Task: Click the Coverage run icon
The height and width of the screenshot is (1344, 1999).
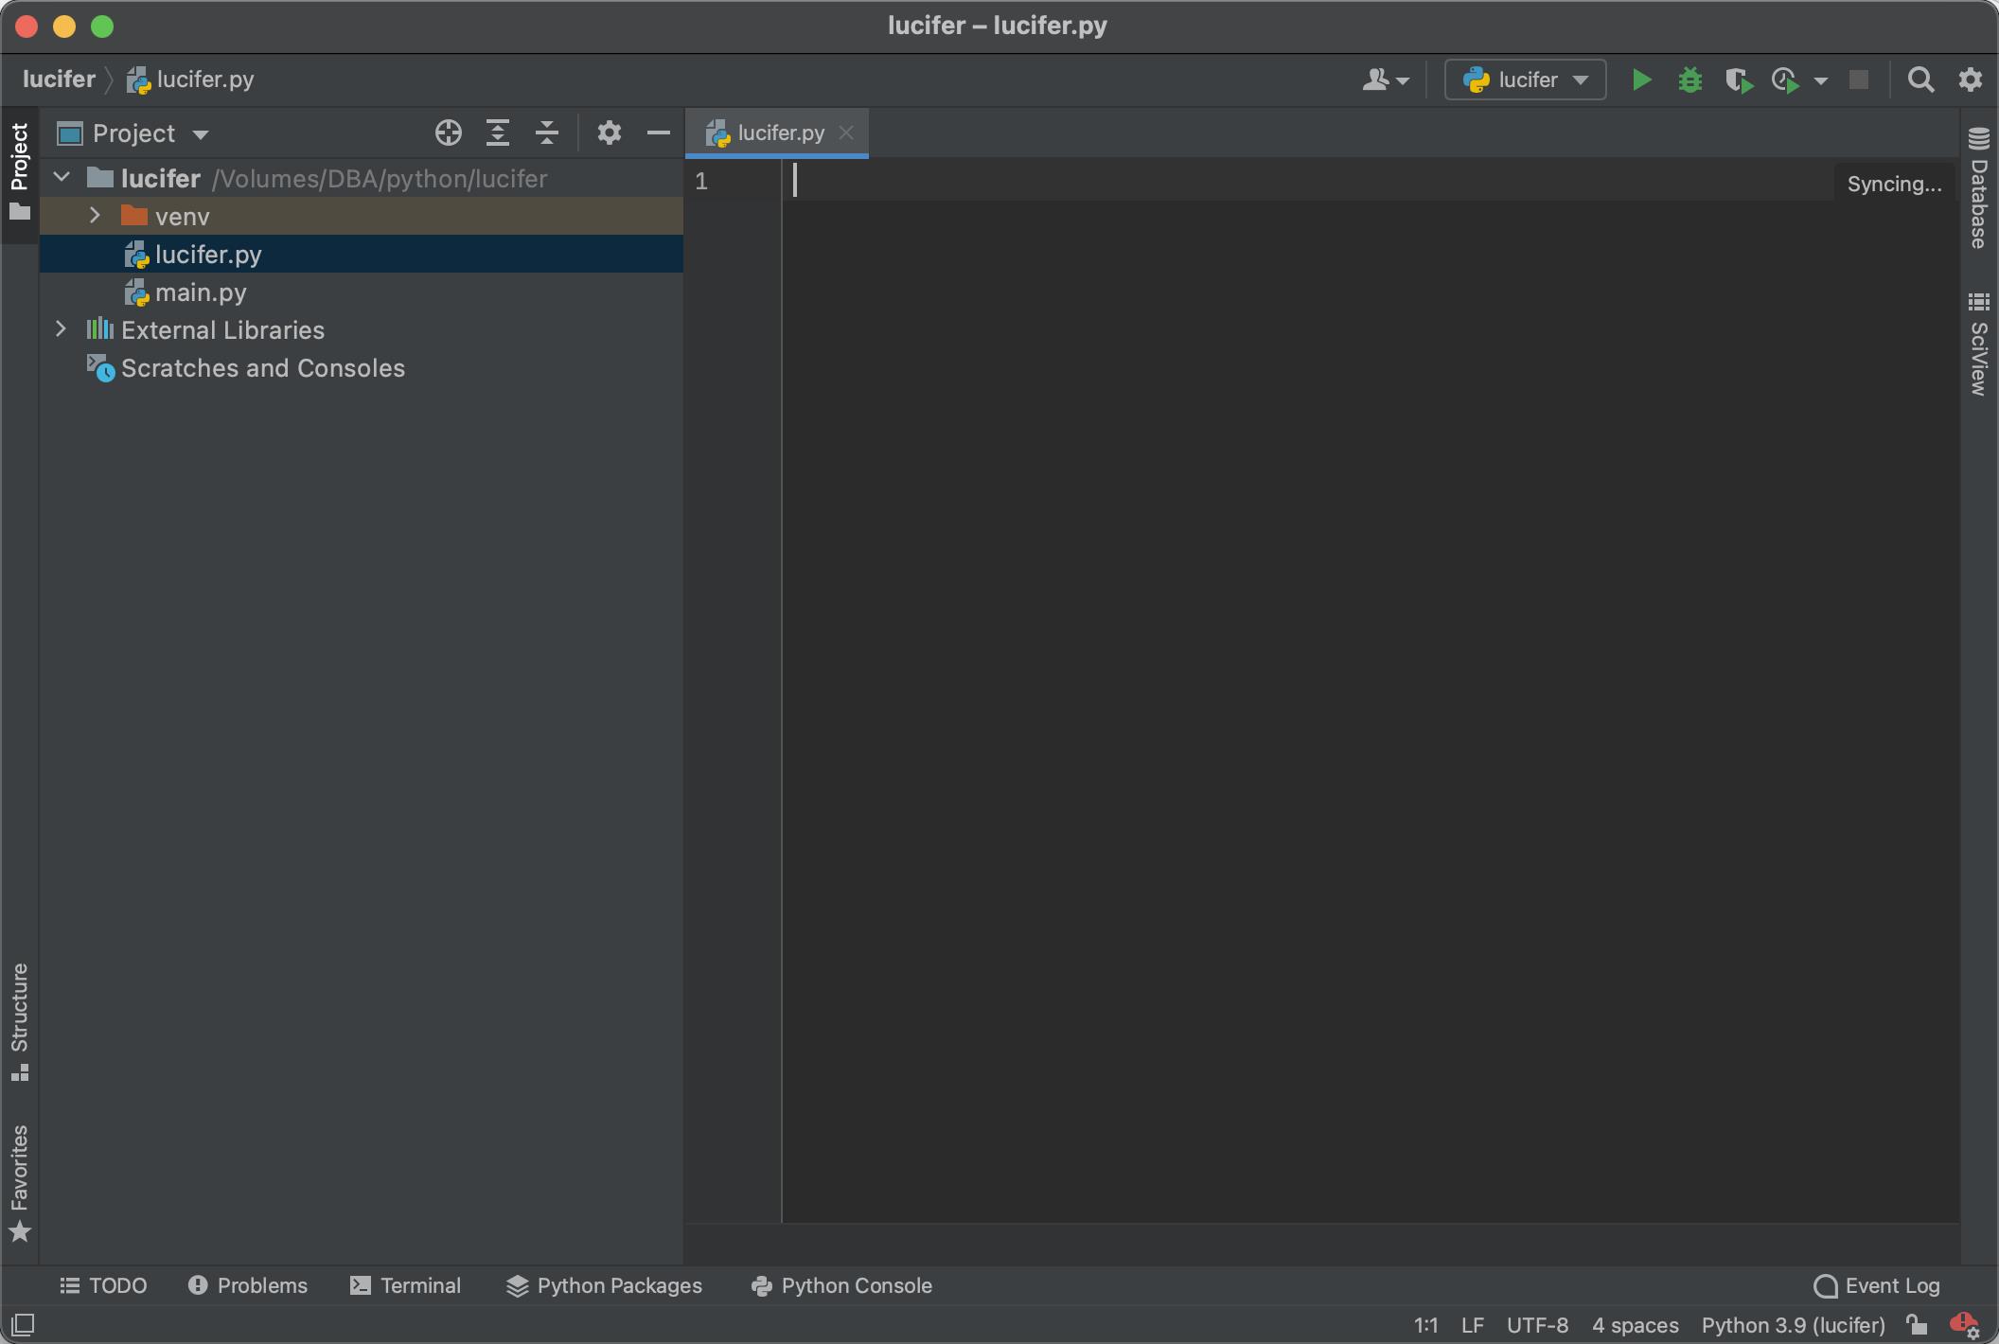Action: point(1737,78)
